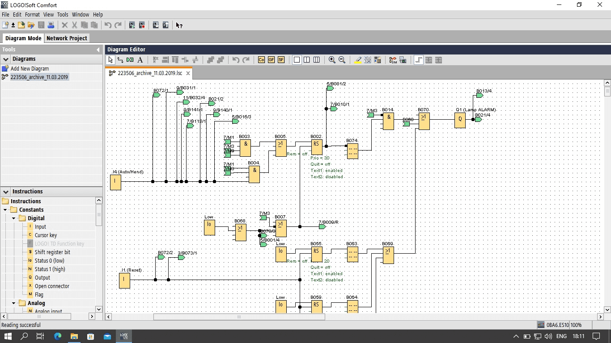Open File Explorer from taskbar

[74, 336]
